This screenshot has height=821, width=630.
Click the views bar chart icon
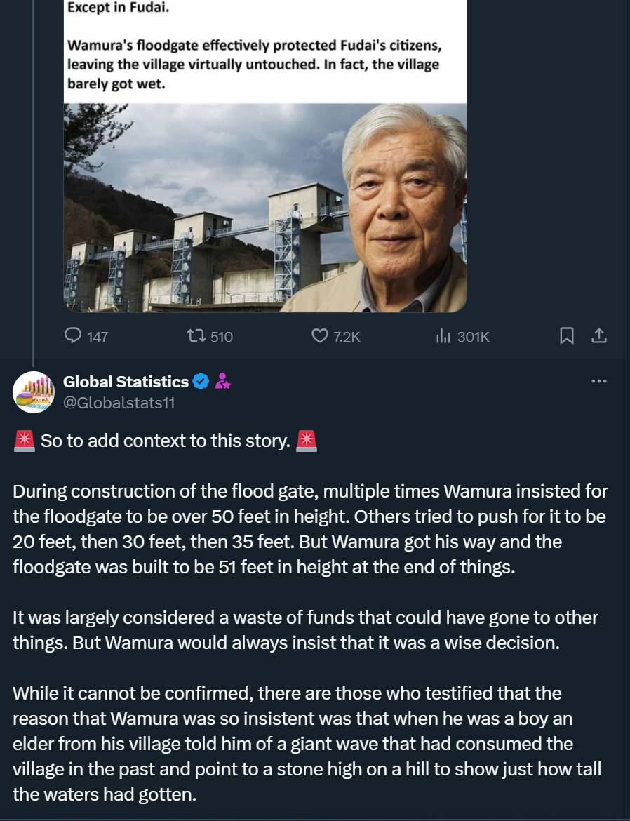point(443,336)
